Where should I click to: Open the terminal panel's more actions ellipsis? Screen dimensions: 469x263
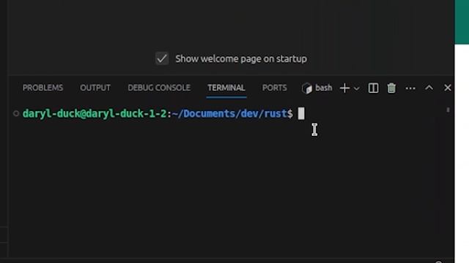pos(410,88)
